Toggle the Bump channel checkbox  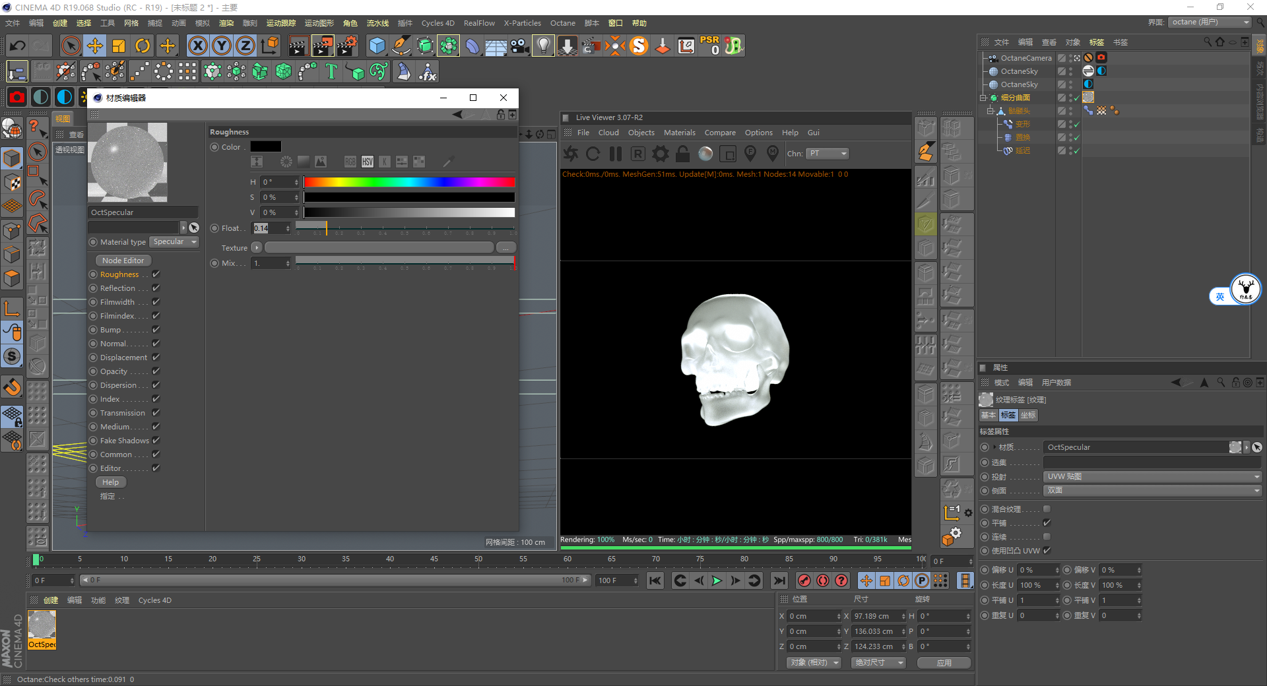tap(156, 330)
